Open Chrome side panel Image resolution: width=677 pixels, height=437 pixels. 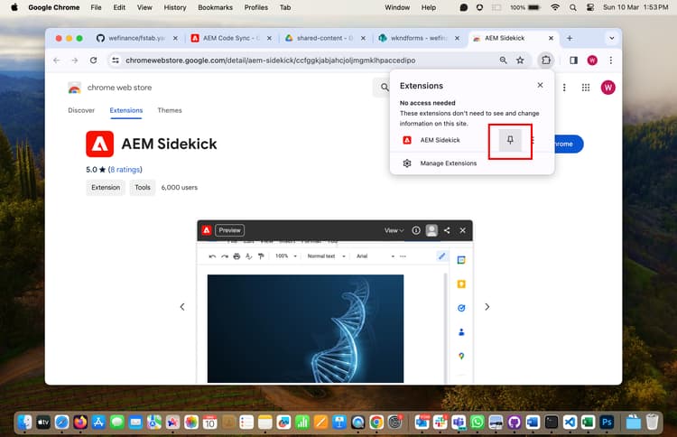click(x=573, y=60)
